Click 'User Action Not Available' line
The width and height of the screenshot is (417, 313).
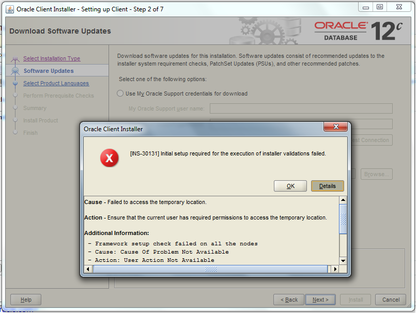coord(151,260)
